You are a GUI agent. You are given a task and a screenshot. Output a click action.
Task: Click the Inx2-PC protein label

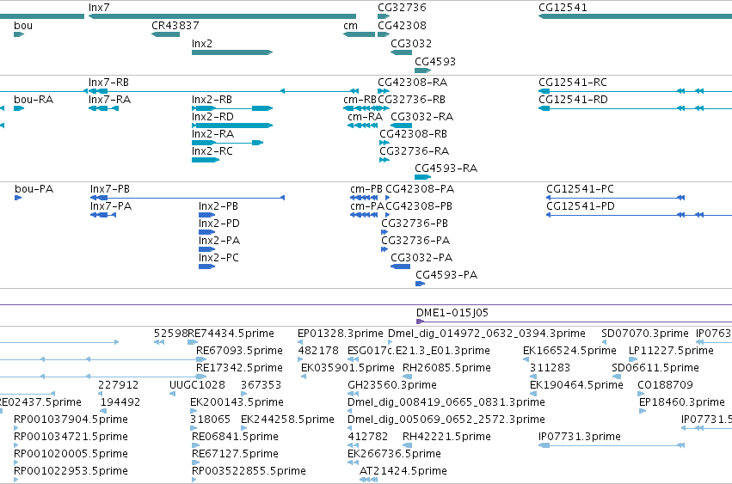tap(218, 258)
